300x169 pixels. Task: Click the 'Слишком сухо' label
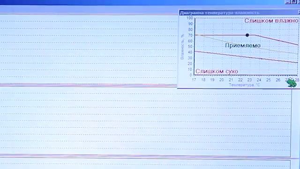click(217, 71)
